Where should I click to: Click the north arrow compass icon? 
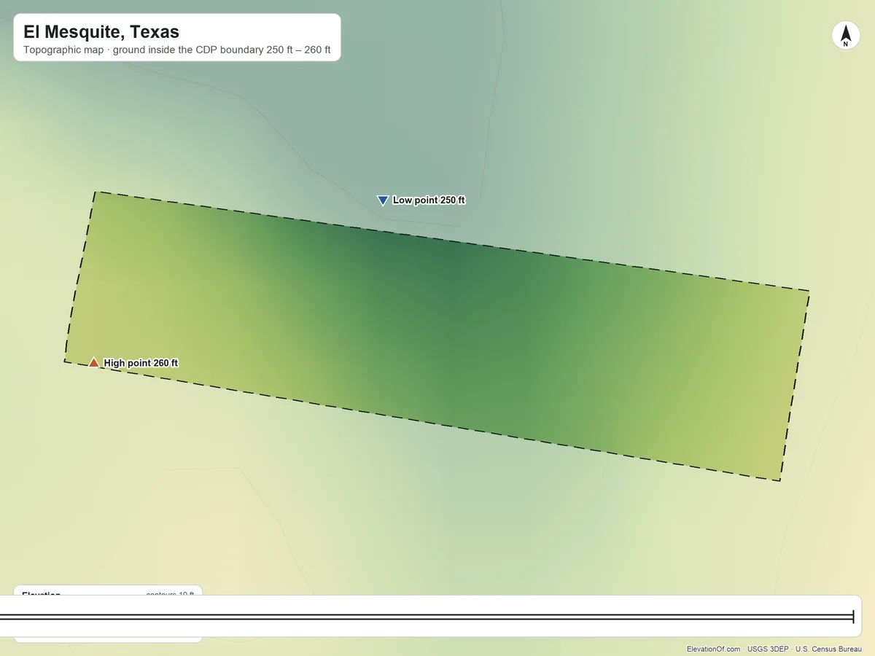click(846, 36)
